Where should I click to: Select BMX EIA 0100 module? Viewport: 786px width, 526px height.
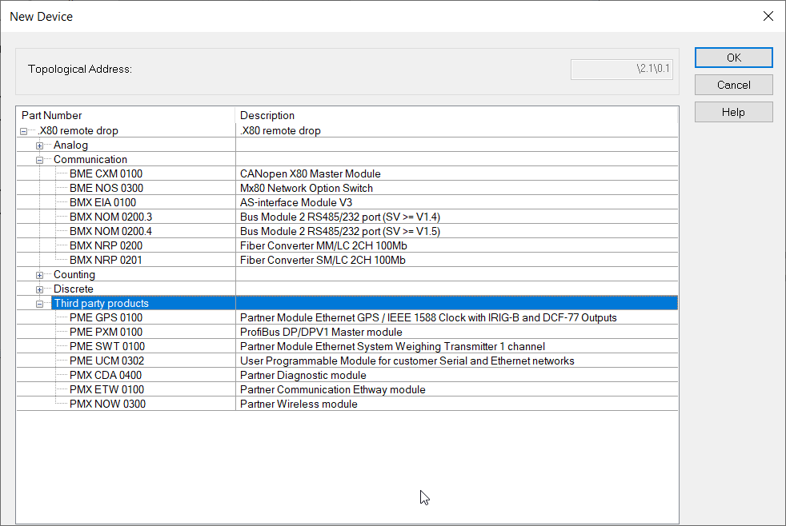pos(102,203)
